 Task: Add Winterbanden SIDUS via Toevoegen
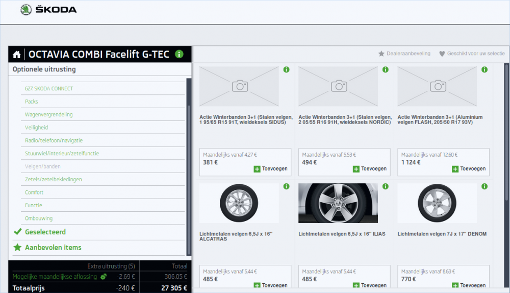tap(271, 169)
